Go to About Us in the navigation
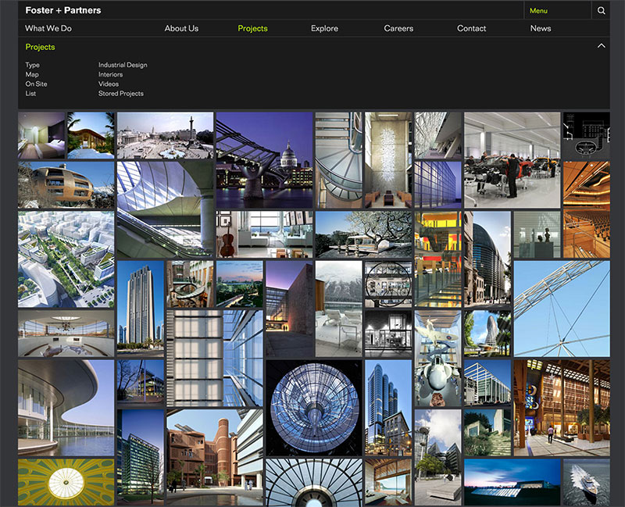The width and height of the screenshot is (625, 507). 181,28
